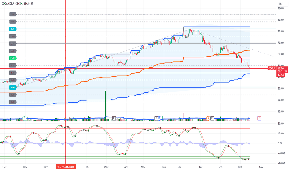Select the 3/8 level label
Image resolution: width=289 pixels, height=170 pixels.
[x=13, y=51]
